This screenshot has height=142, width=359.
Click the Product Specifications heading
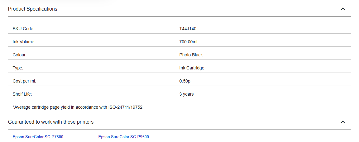[x=33, y=9]
